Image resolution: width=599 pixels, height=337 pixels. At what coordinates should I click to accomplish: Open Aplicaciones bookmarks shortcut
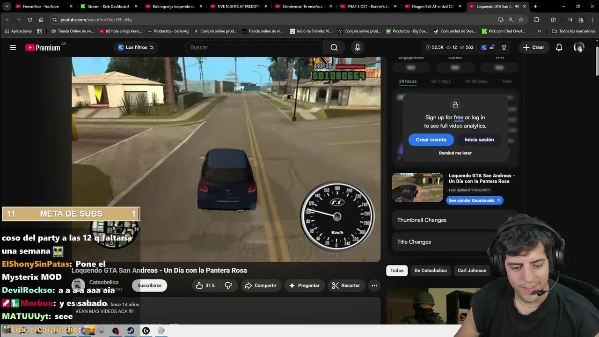pos(18,31)
